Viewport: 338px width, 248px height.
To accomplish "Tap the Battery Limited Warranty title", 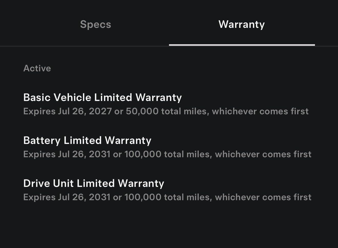I will [x=87, y=140].
